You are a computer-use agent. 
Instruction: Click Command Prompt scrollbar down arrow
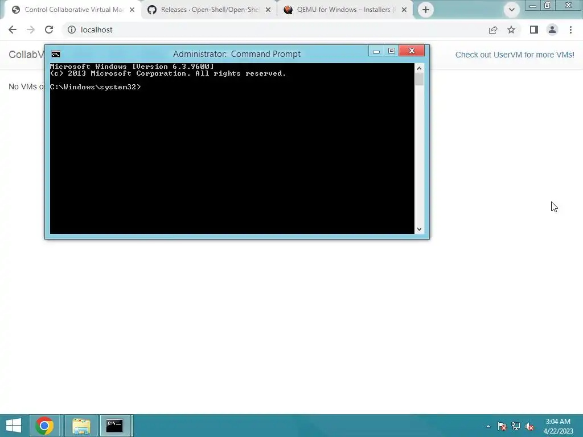(x=419, y=229)
